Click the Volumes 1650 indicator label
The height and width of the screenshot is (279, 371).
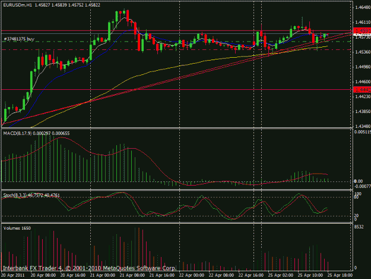17,228
